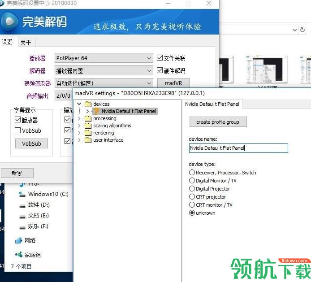The height and width of the screenshot is (282, 311).
Task: Select the devices folder icon
Action: (x=88, y=104)
